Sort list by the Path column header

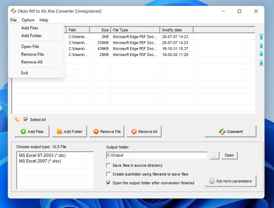click(x=78, y=30)
